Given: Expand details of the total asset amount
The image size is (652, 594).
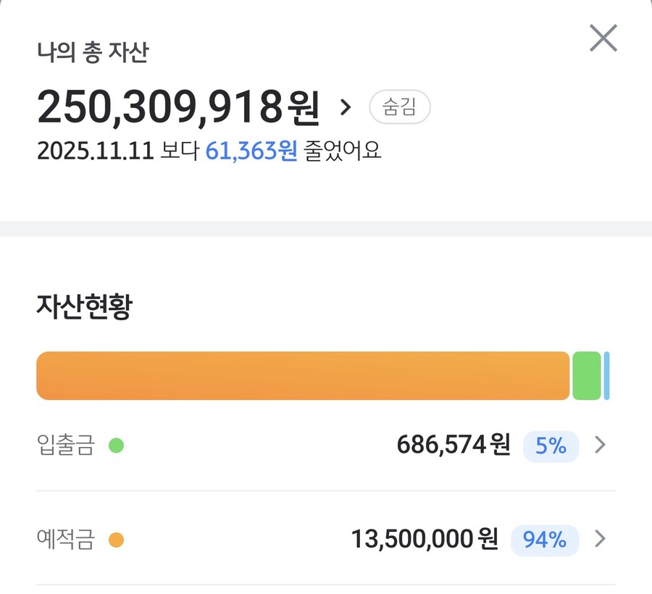Looking at the screenshot, I should point(346,106).
